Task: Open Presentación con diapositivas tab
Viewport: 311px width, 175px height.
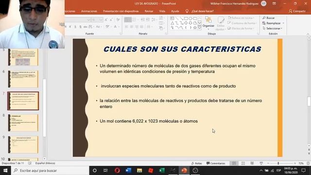Action: [121, 11]
